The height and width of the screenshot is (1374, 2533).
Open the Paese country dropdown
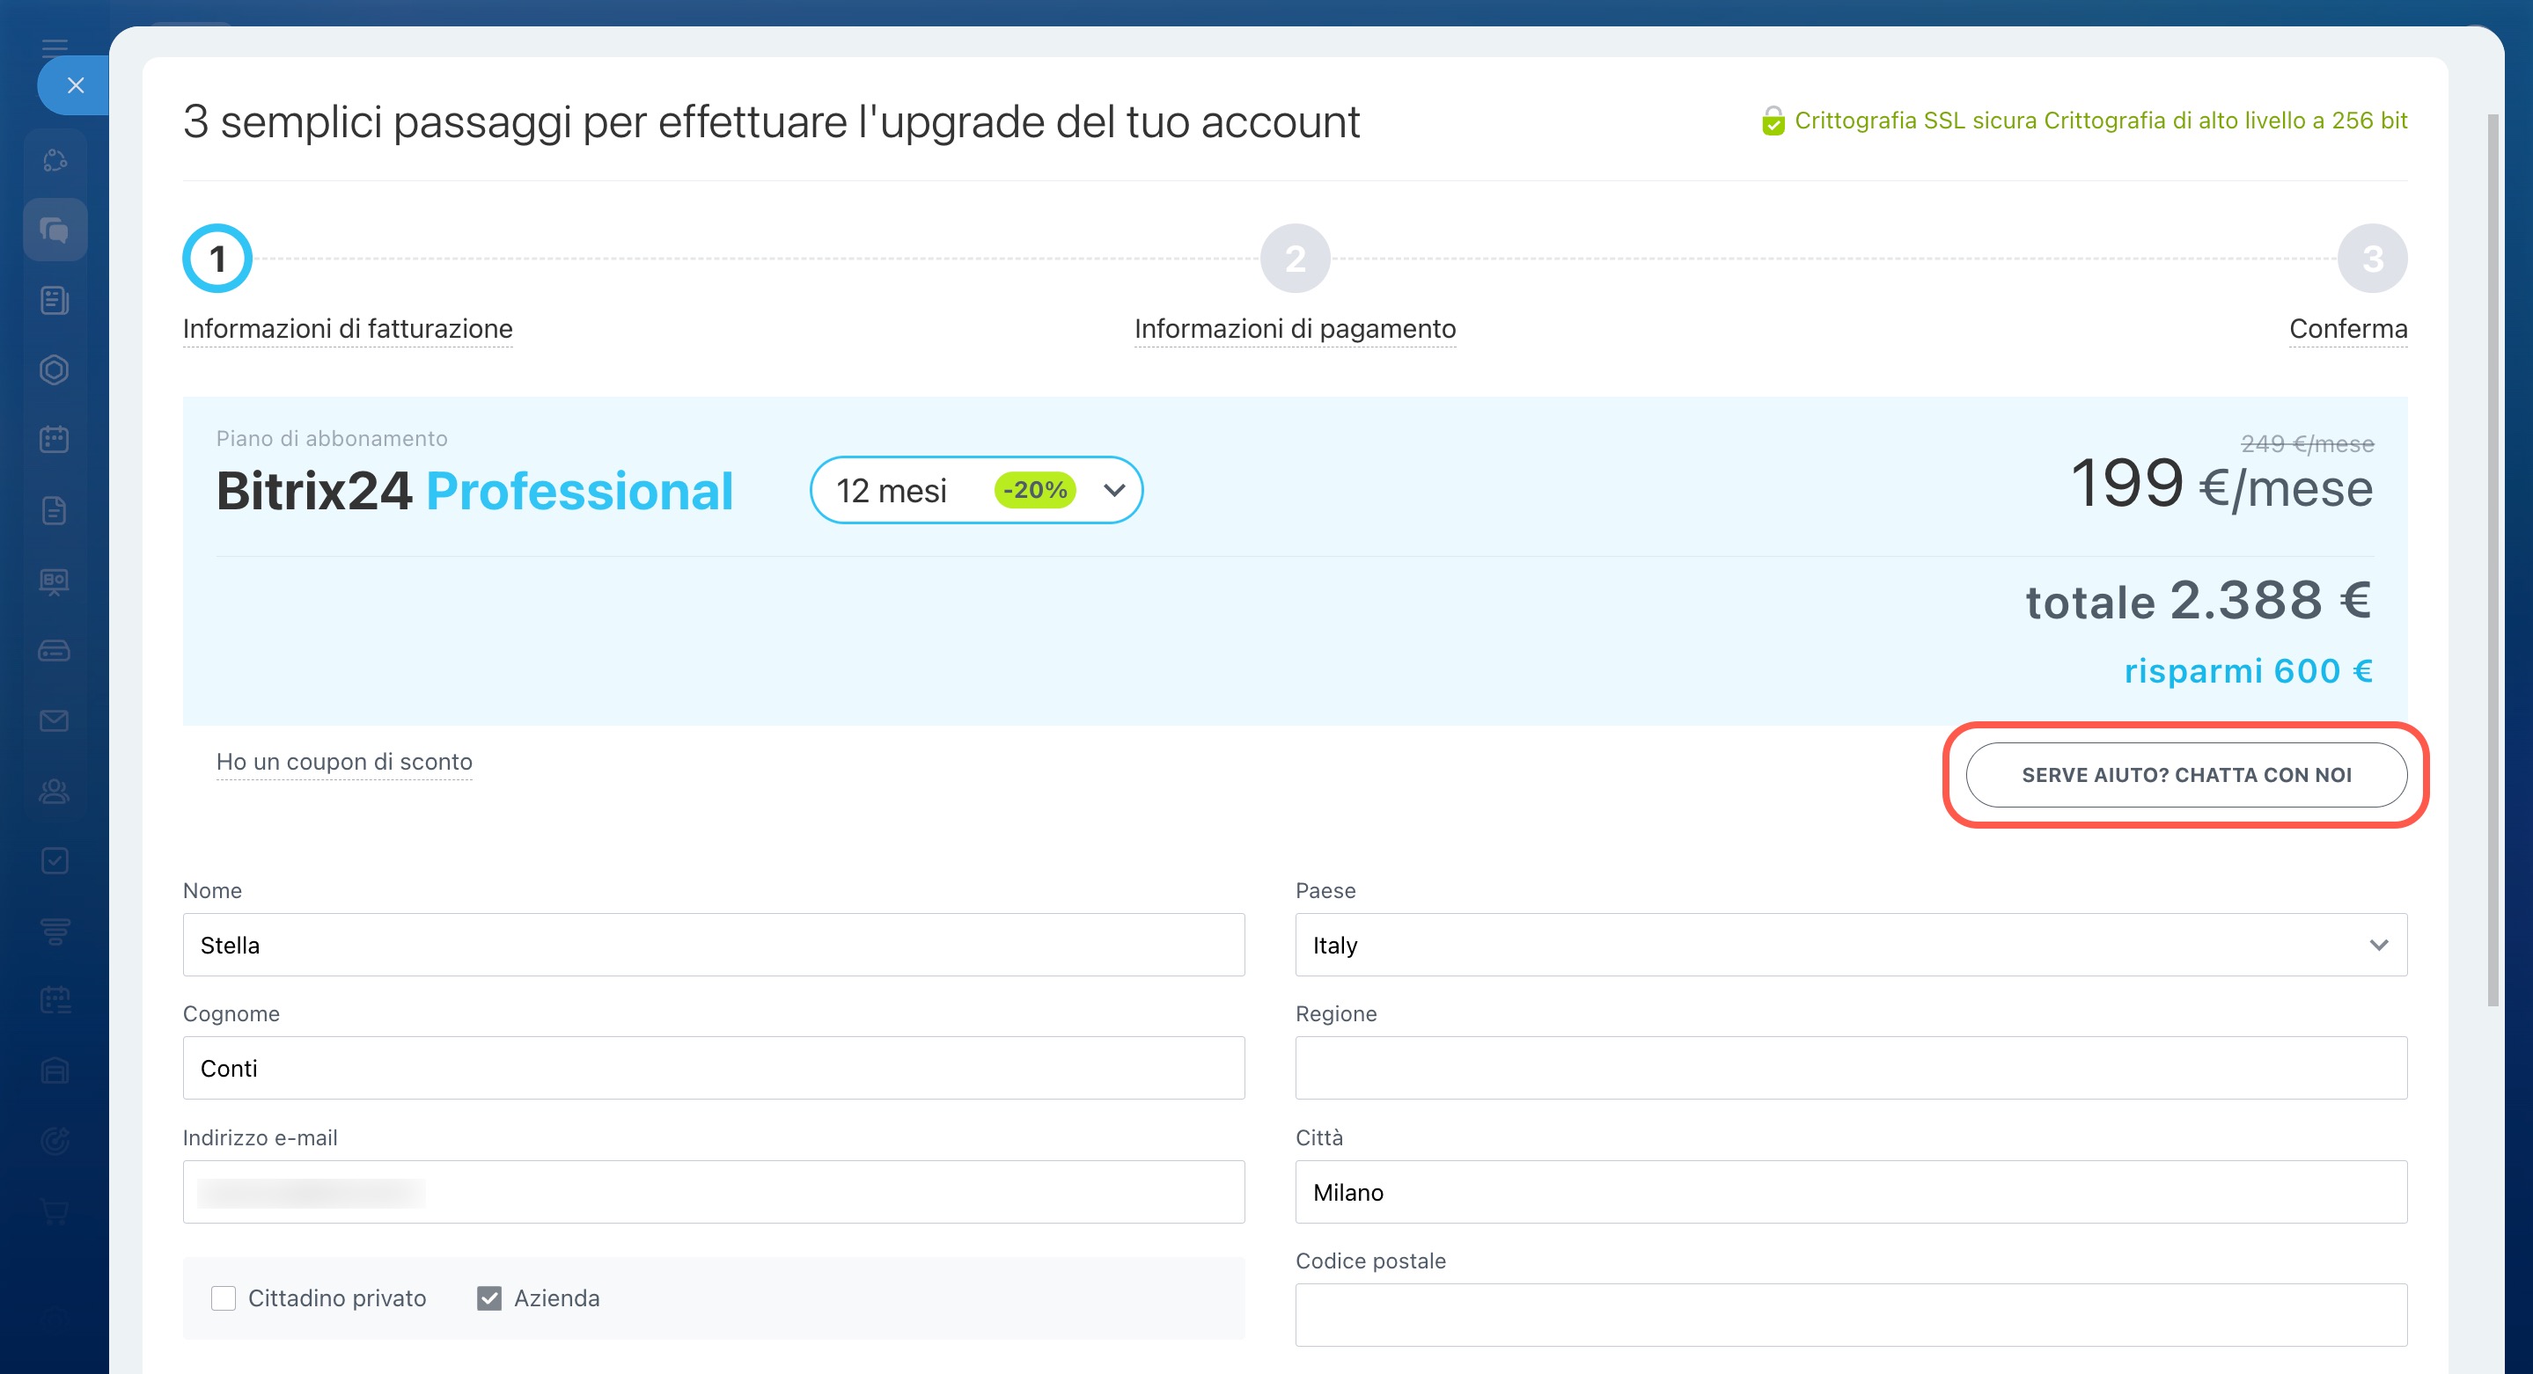coord(1850,945)
